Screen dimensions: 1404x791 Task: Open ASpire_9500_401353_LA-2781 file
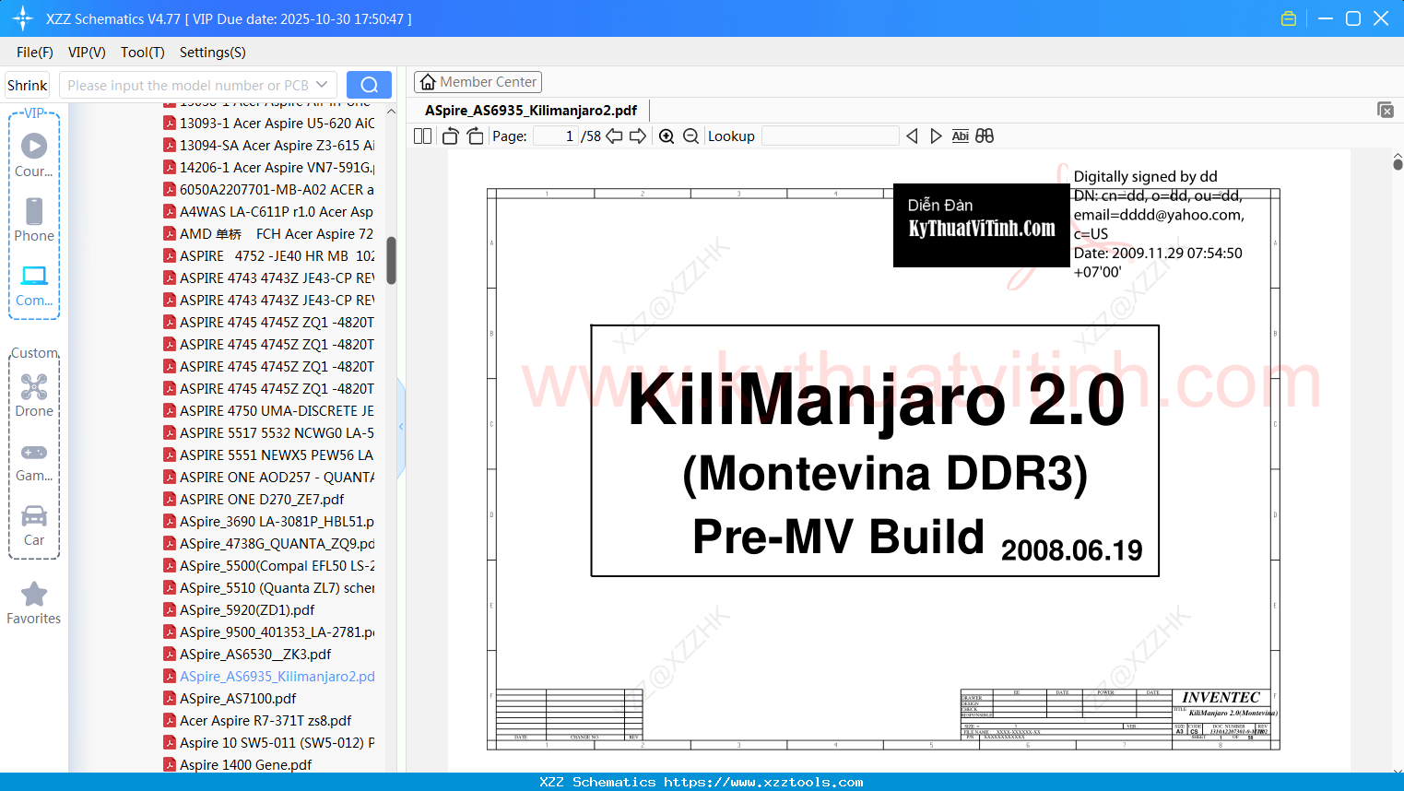point(269,632)
